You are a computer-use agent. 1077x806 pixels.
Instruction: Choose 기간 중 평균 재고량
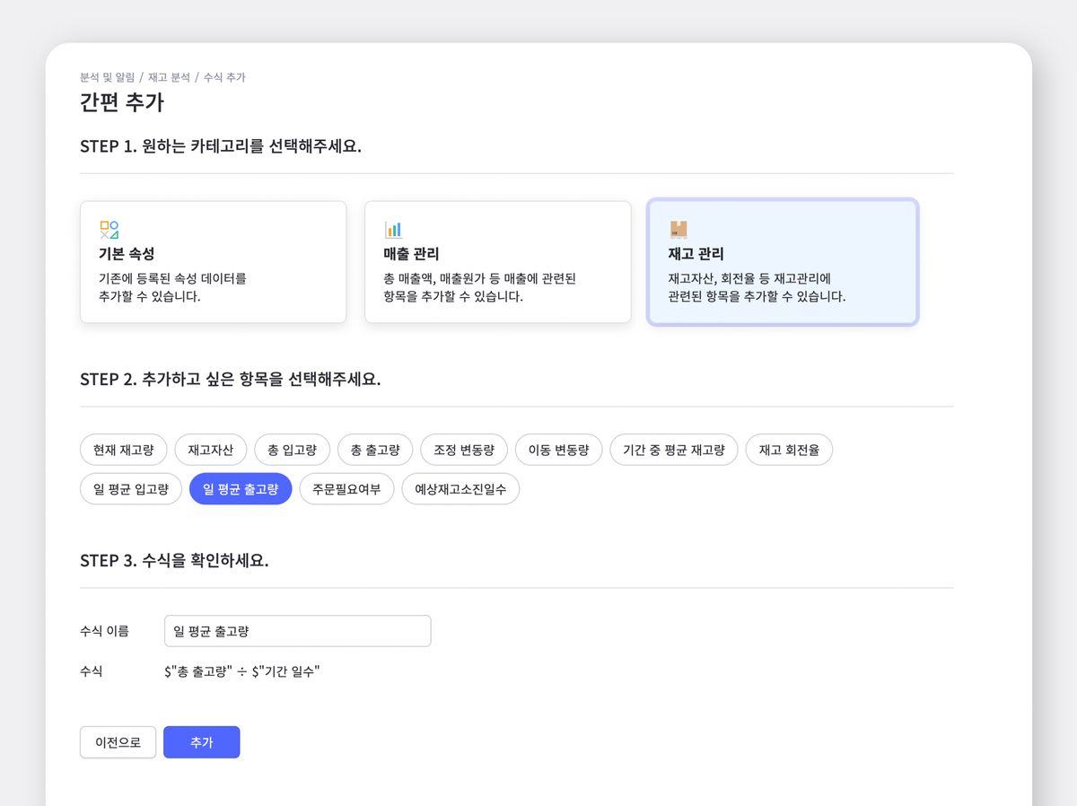674,450
